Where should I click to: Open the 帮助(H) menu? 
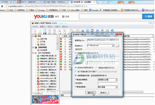[x=65, y=27]
